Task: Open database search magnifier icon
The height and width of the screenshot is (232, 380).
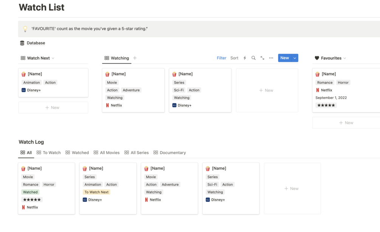Action: point(253,58)
